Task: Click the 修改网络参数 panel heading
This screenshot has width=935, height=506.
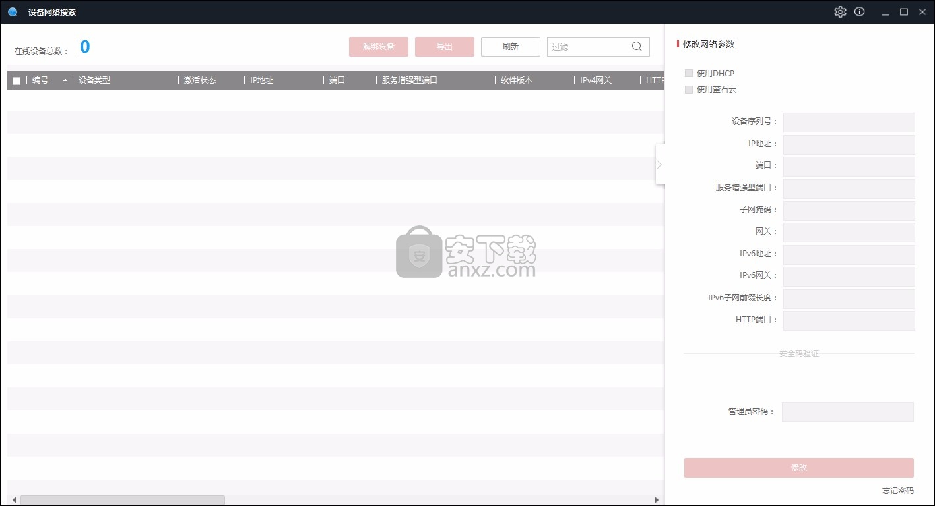Action: 709,44
